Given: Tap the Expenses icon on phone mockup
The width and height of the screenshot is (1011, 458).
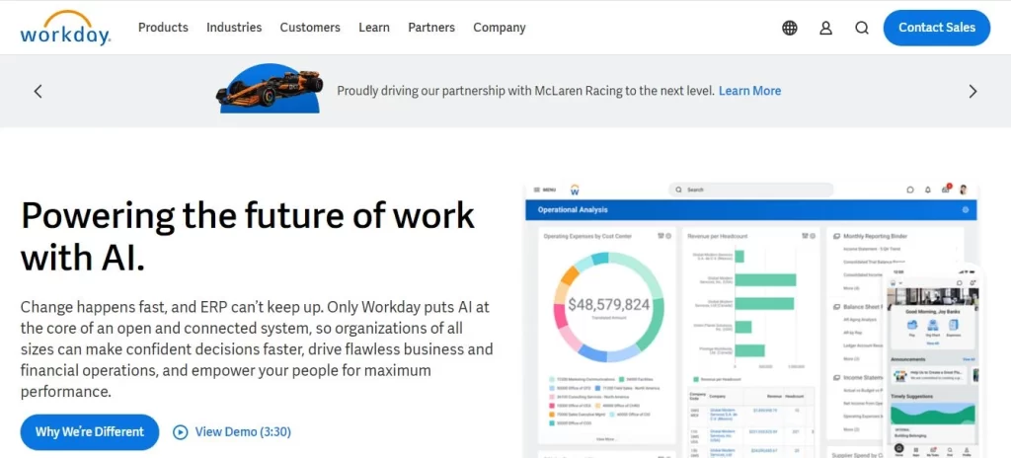Looking at the screenshot, I should [954, 327].
